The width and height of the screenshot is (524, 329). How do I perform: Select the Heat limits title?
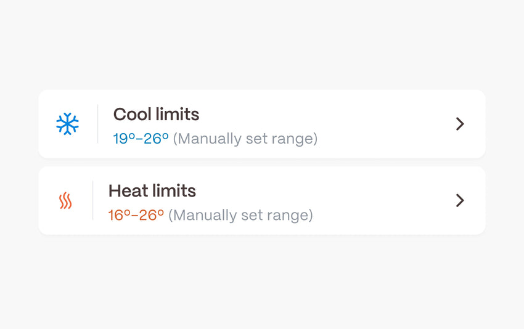pos(152,191)
